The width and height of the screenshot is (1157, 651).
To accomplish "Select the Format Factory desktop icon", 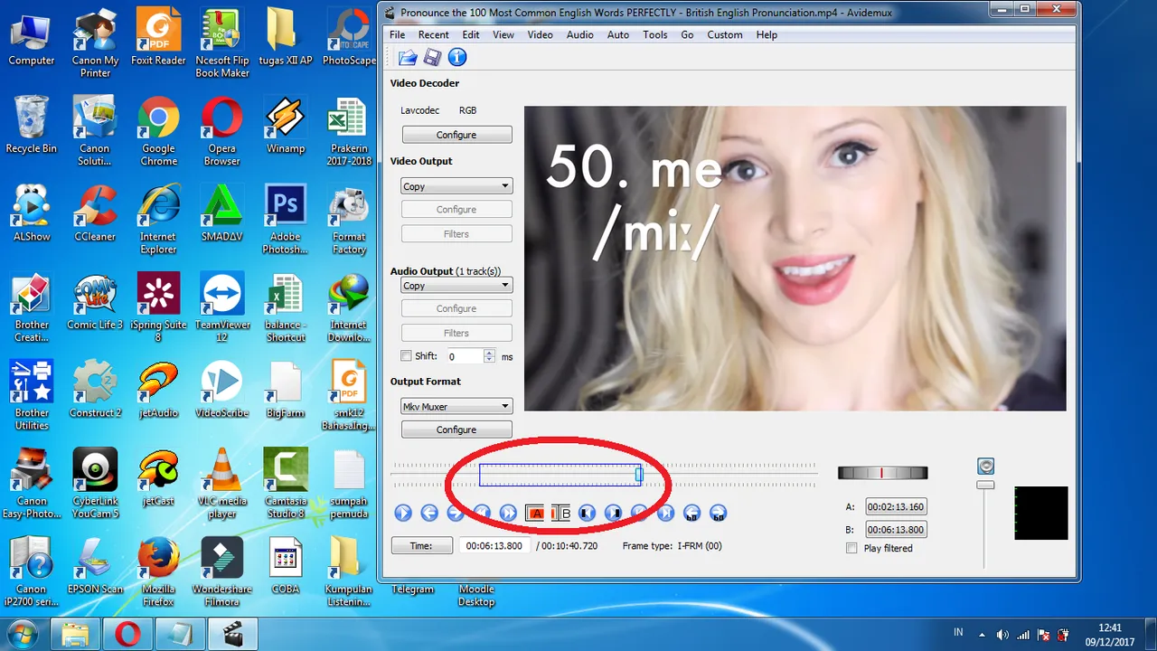I will 349,220.
